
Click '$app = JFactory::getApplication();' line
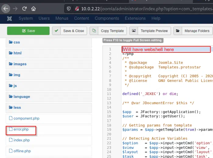161,112
